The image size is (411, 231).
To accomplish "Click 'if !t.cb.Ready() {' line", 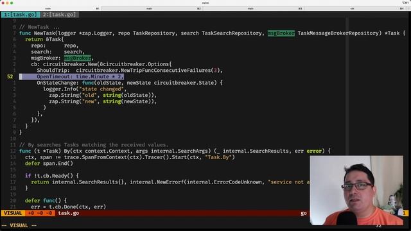I will [52, 176].
